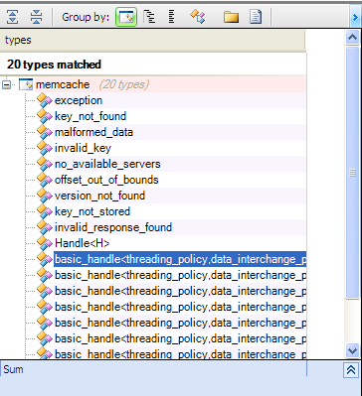Click the type icon beside 'exception'

click(x=45, y=100)
